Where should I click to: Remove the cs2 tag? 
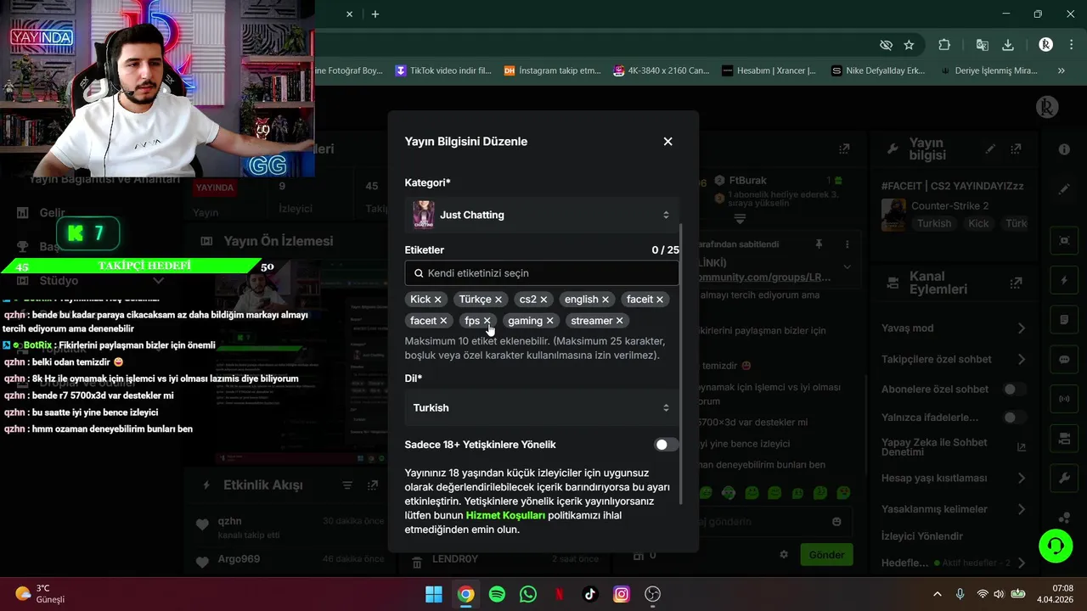(x=543, y=300)
